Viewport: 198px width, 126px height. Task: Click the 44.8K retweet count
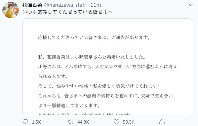coord(83,122)
